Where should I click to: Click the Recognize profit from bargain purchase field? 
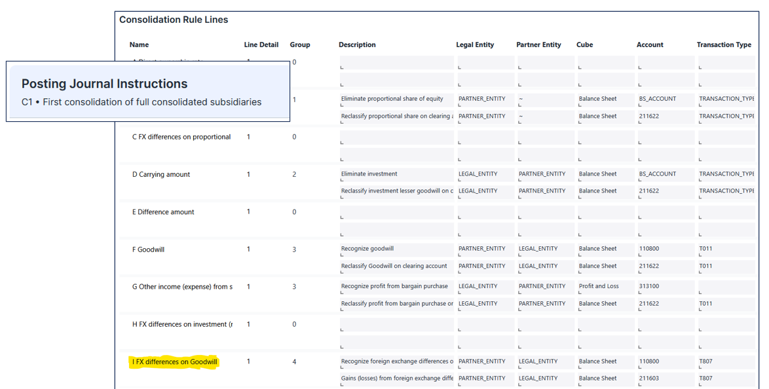tap(396, 286)
